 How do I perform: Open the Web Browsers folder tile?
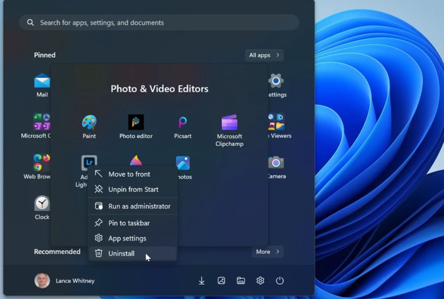(x=42, y=162)
